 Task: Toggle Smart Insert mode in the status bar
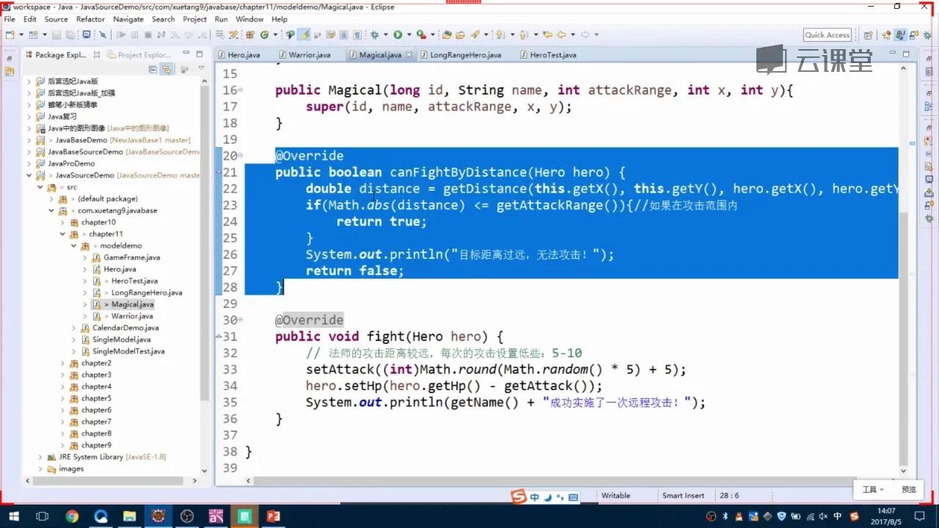pos(684,495)
